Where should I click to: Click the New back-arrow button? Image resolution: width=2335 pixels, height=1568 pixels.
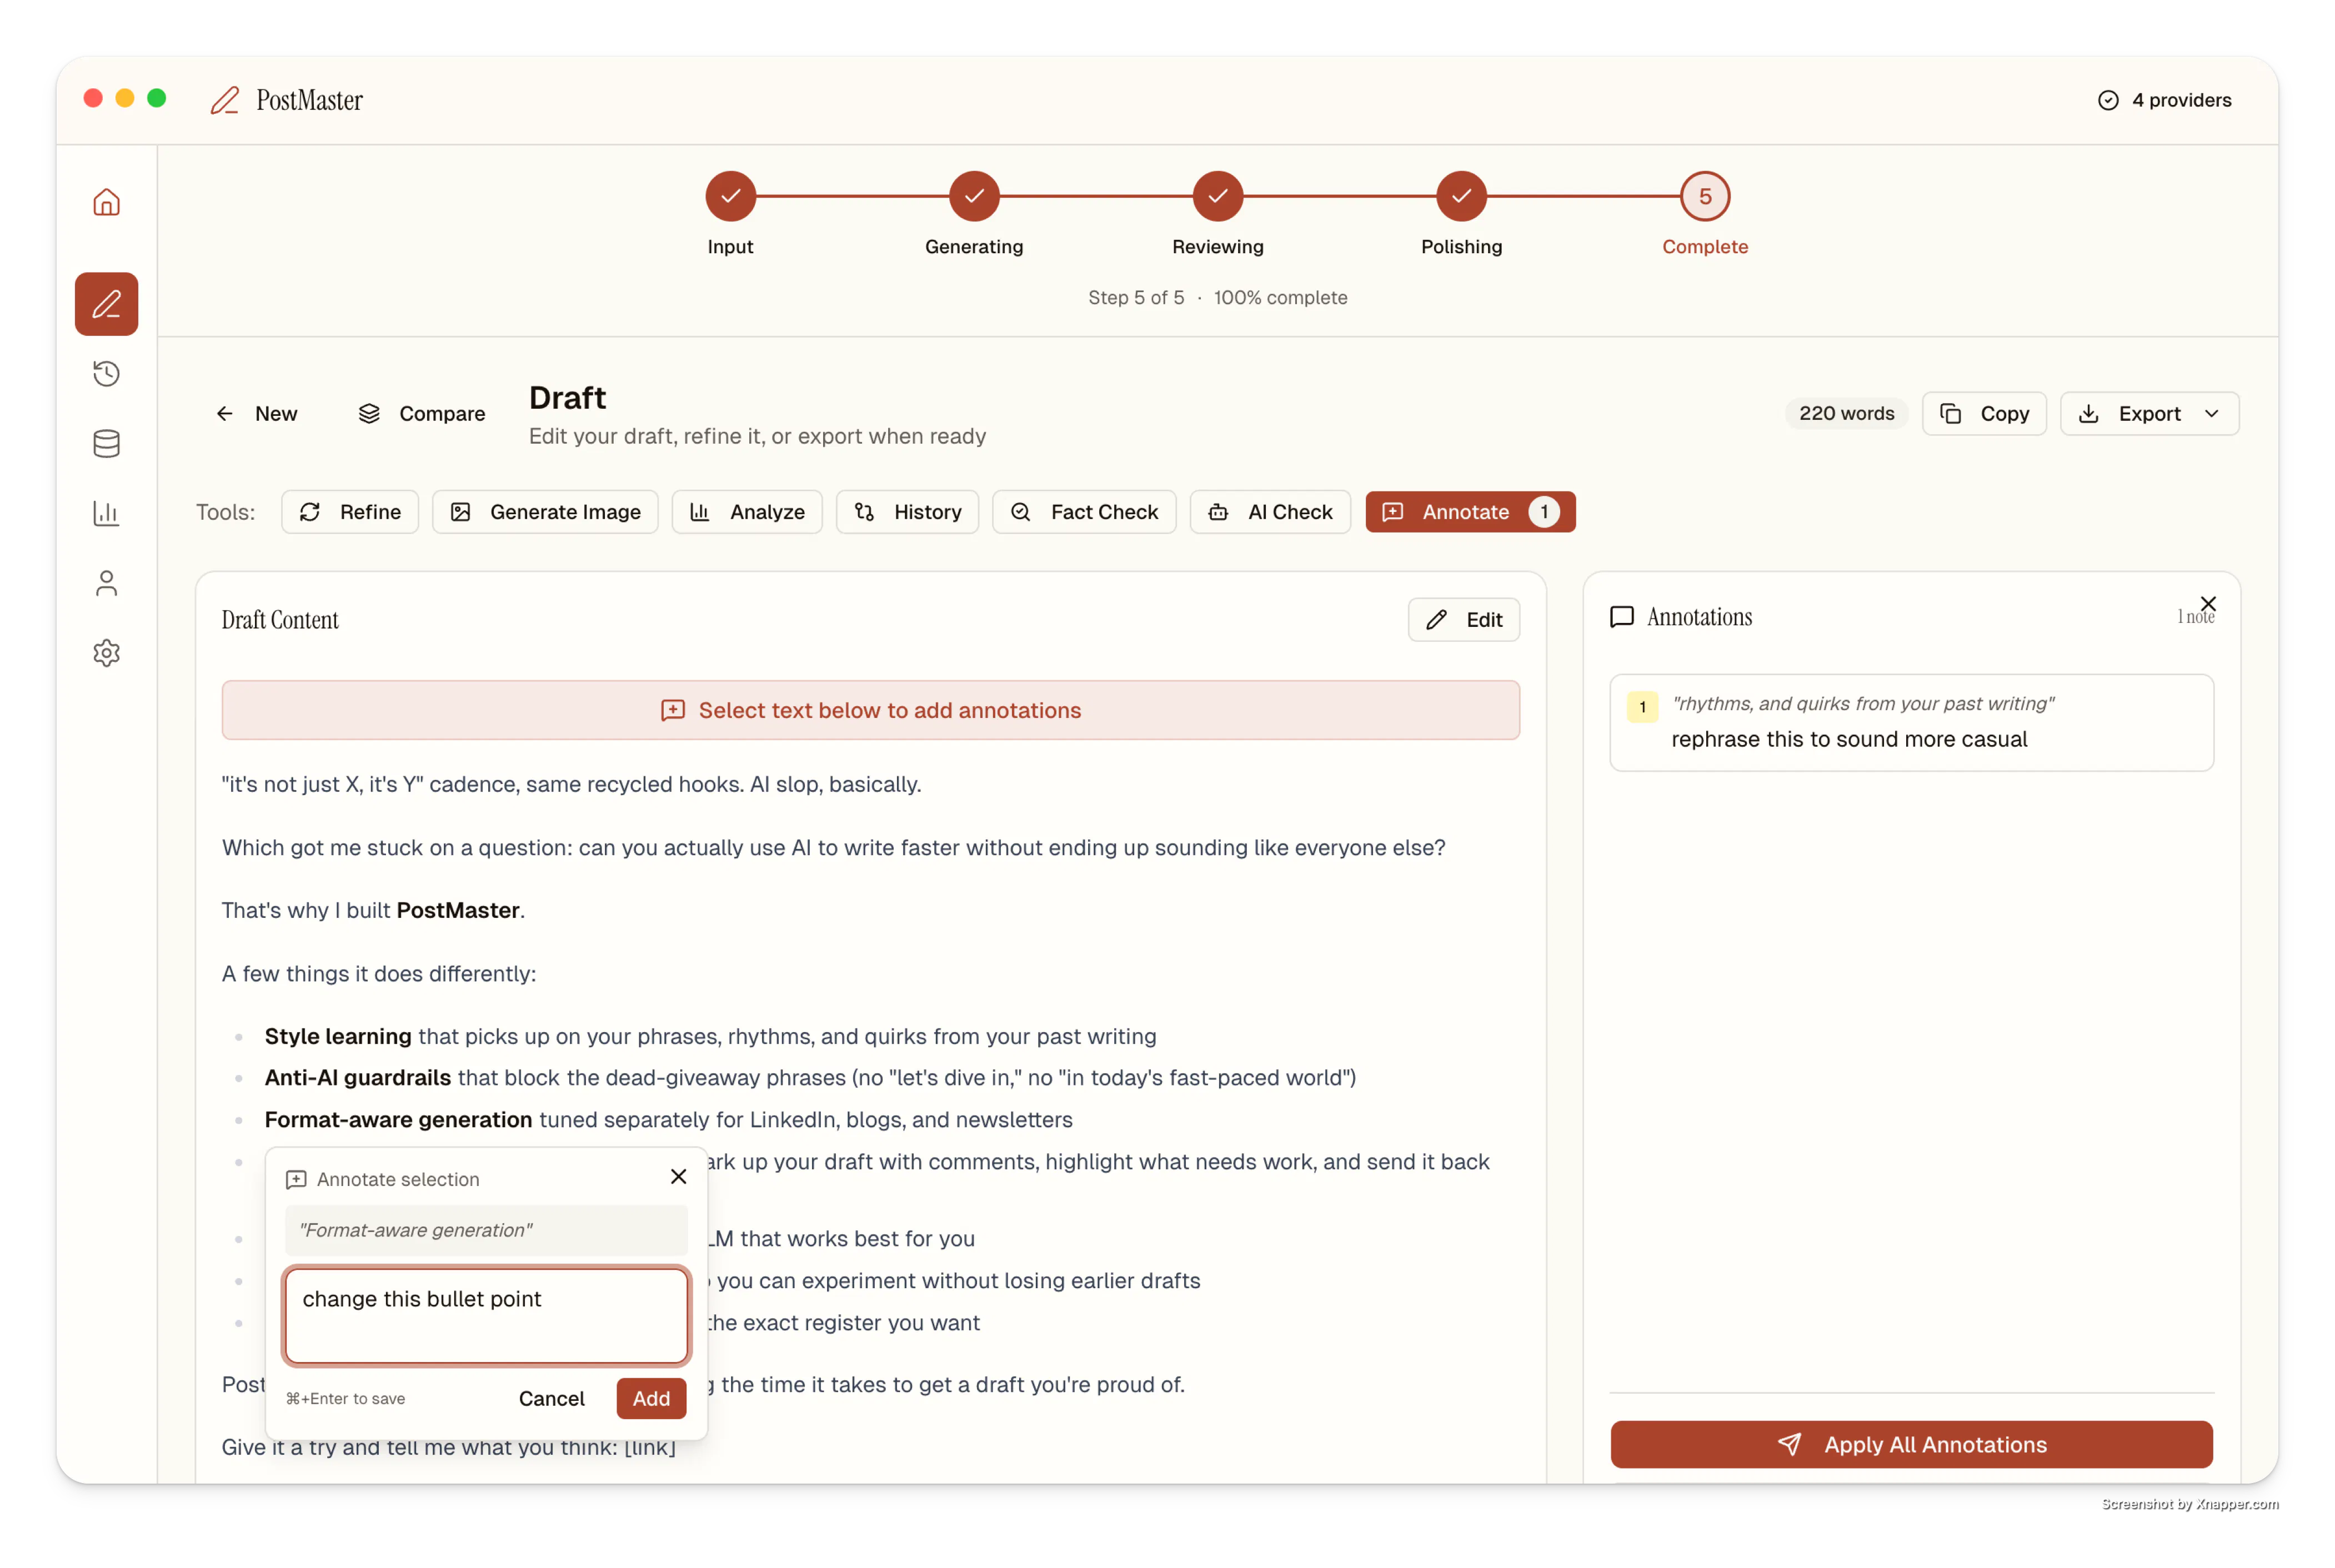(256, 414)
